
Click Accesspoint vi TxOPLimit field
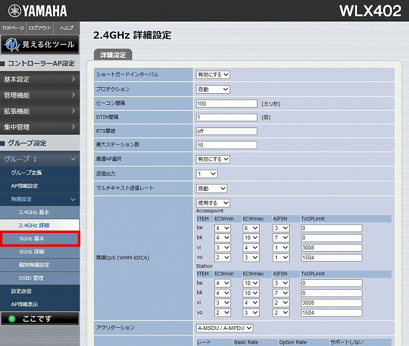point(332,248)
